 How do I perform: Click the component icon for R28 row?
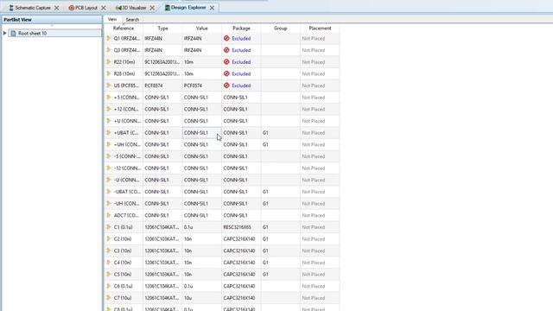109,73
